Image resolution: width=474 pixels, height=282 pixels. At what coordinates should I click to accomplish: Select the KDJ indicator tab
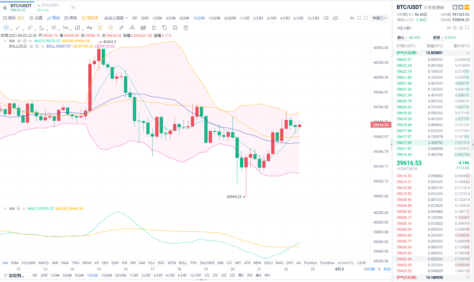pos(151,263)
